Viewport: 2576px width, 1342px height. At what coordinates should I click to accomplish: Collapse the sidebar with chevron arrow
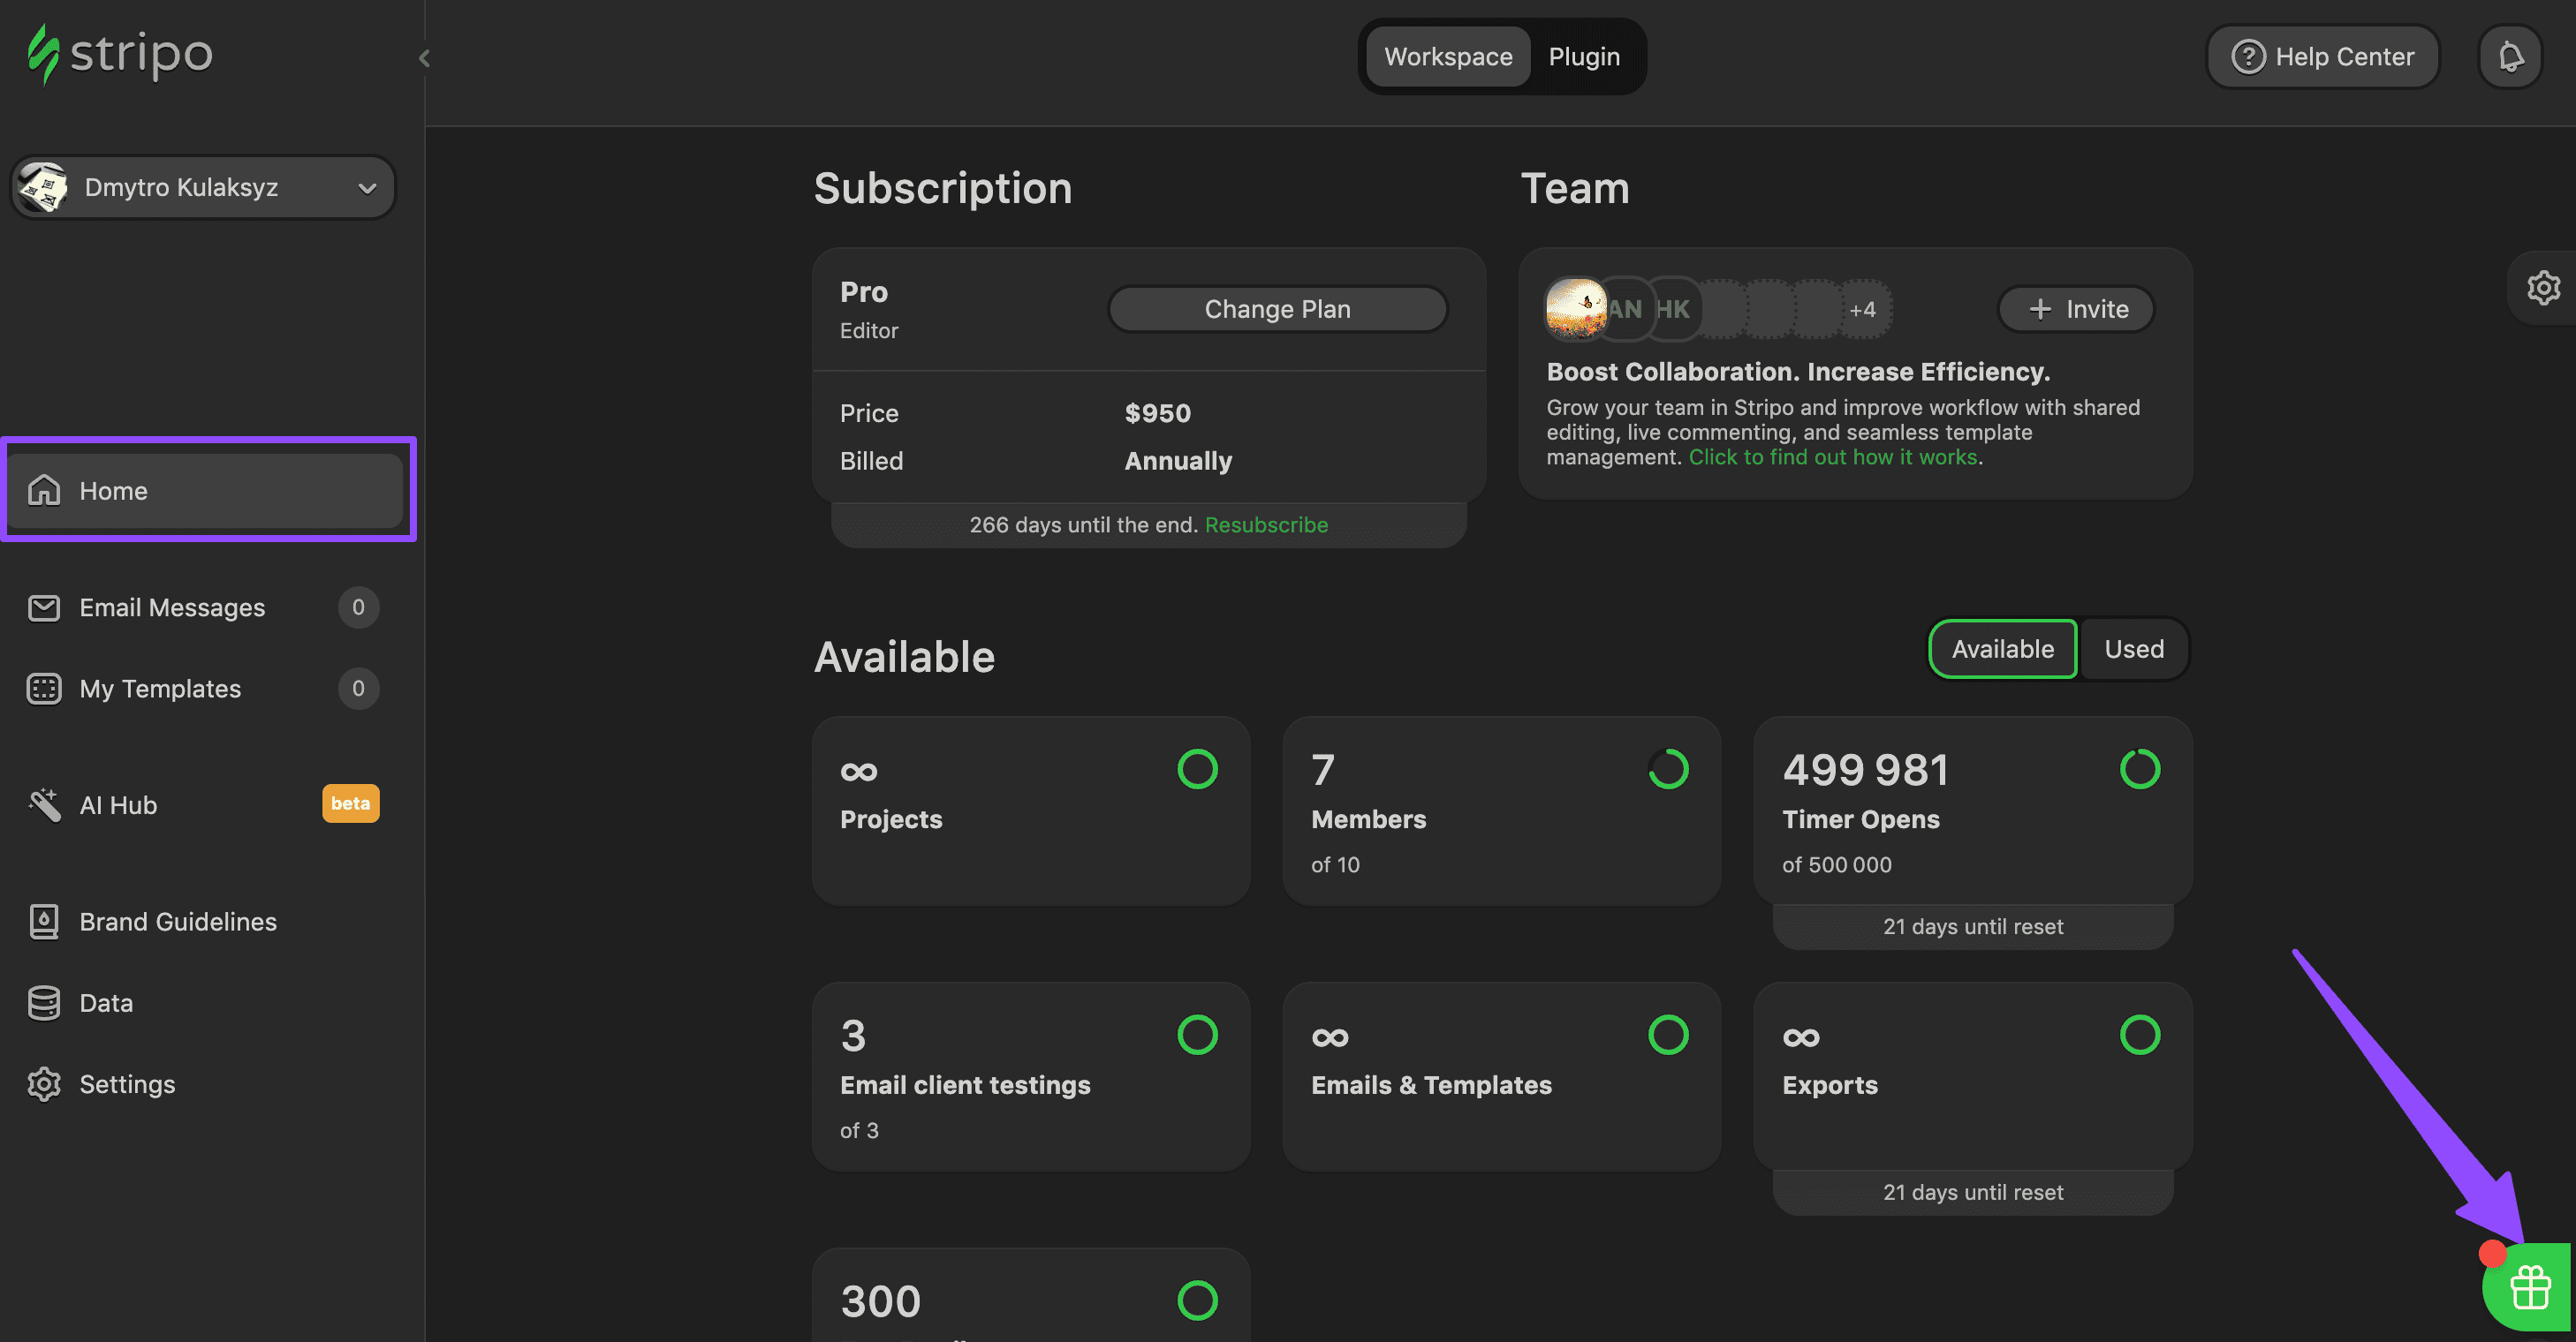(424, 58)
